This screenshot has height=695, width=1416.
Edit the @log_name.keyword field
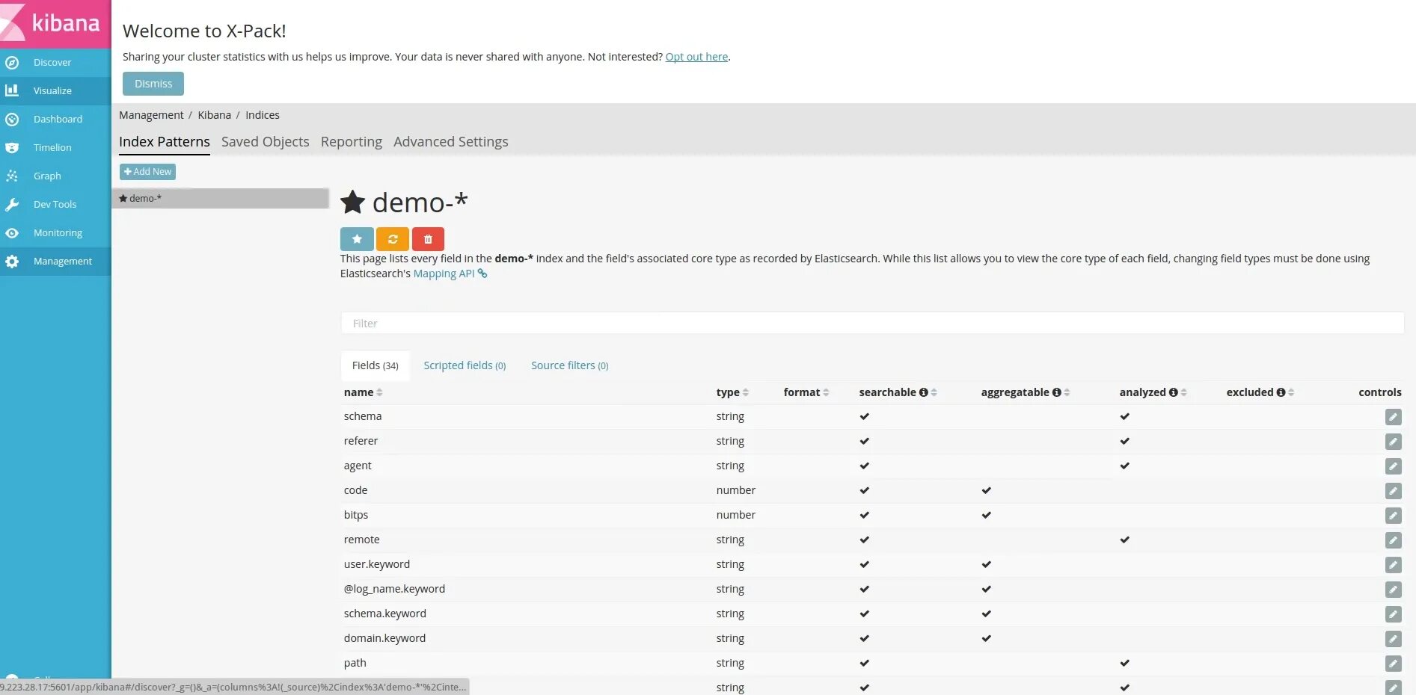click(x=1393, y=590)
